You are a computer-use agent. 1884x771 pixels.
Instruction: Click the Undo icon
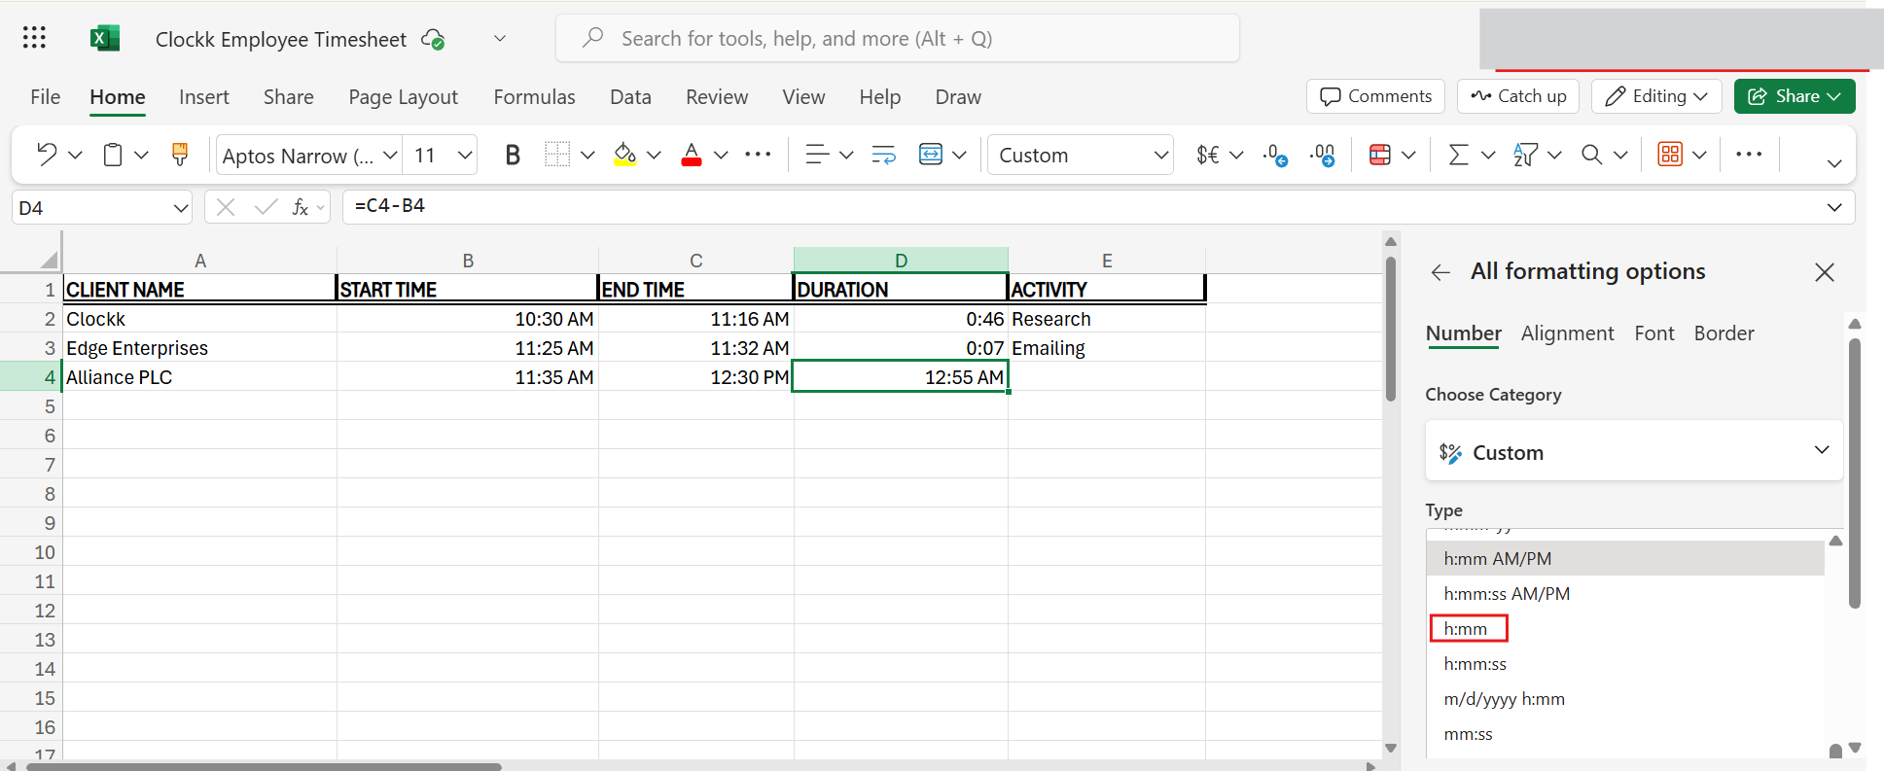pos(47,155)
